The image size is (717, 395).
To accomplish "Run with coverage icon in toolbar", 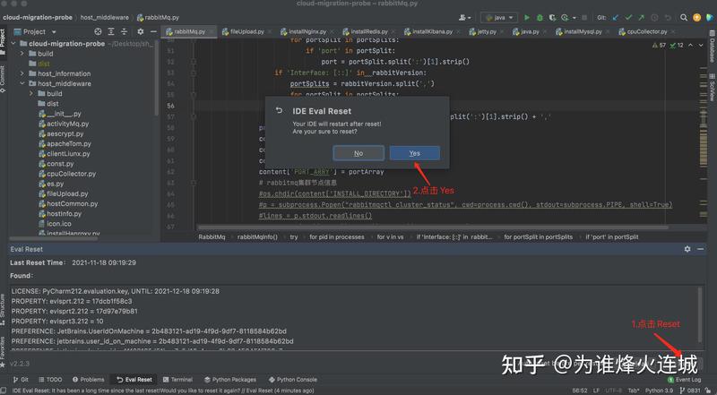I will pos(552,17).
